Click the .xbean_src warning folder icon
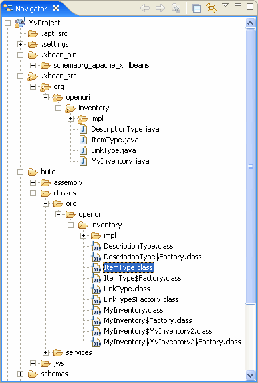258x383 pixels. pos(33,76)
